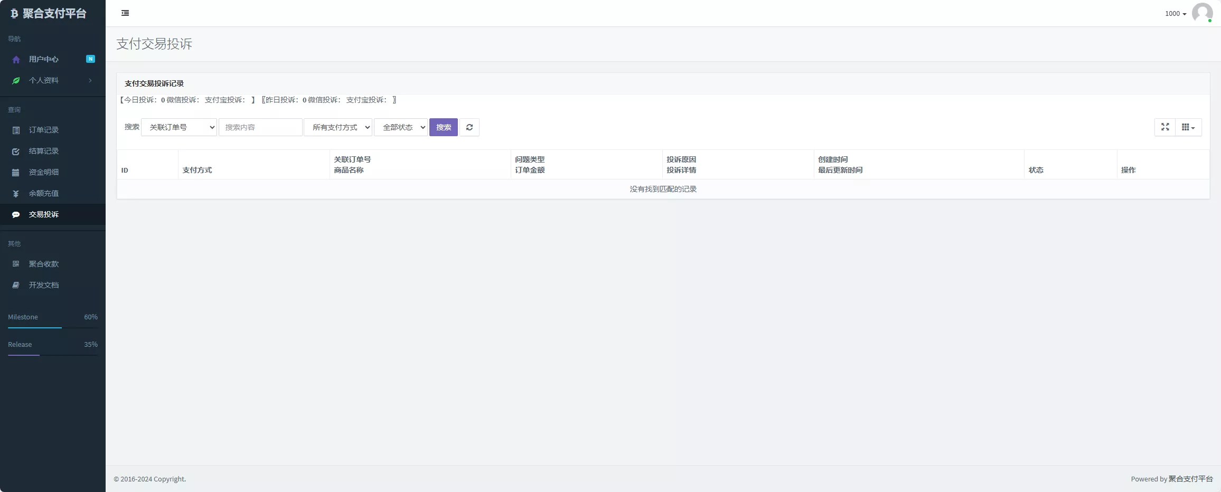The width and height of the screenshot is (1221, 492).
Task: Open 余额充值 menu item
Action: coord(53,193)
